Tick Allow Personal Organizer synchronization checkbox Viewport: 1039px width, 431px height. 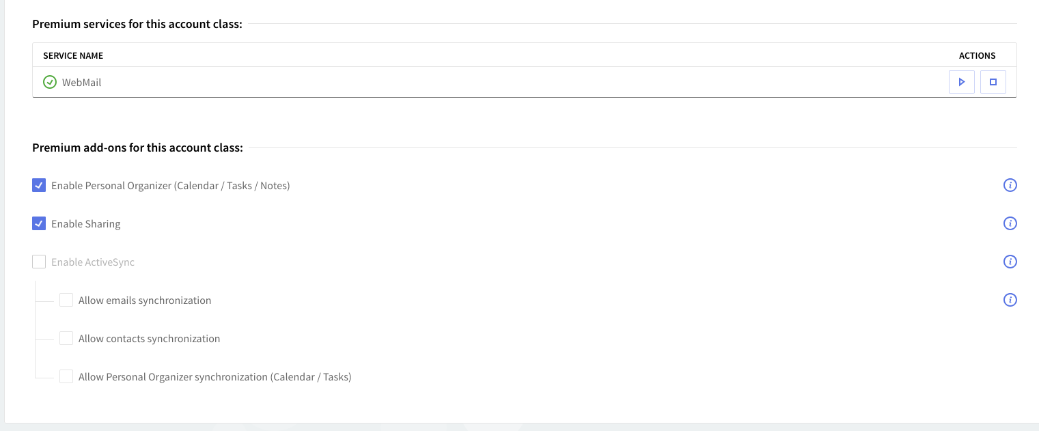click(66, 376)
